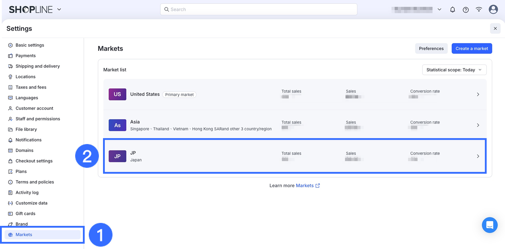The height and width of the screenshot is (249, 505).
Task: Open the SHOPLINE logo dropdown arrow
Action: (x=59, y=9)
